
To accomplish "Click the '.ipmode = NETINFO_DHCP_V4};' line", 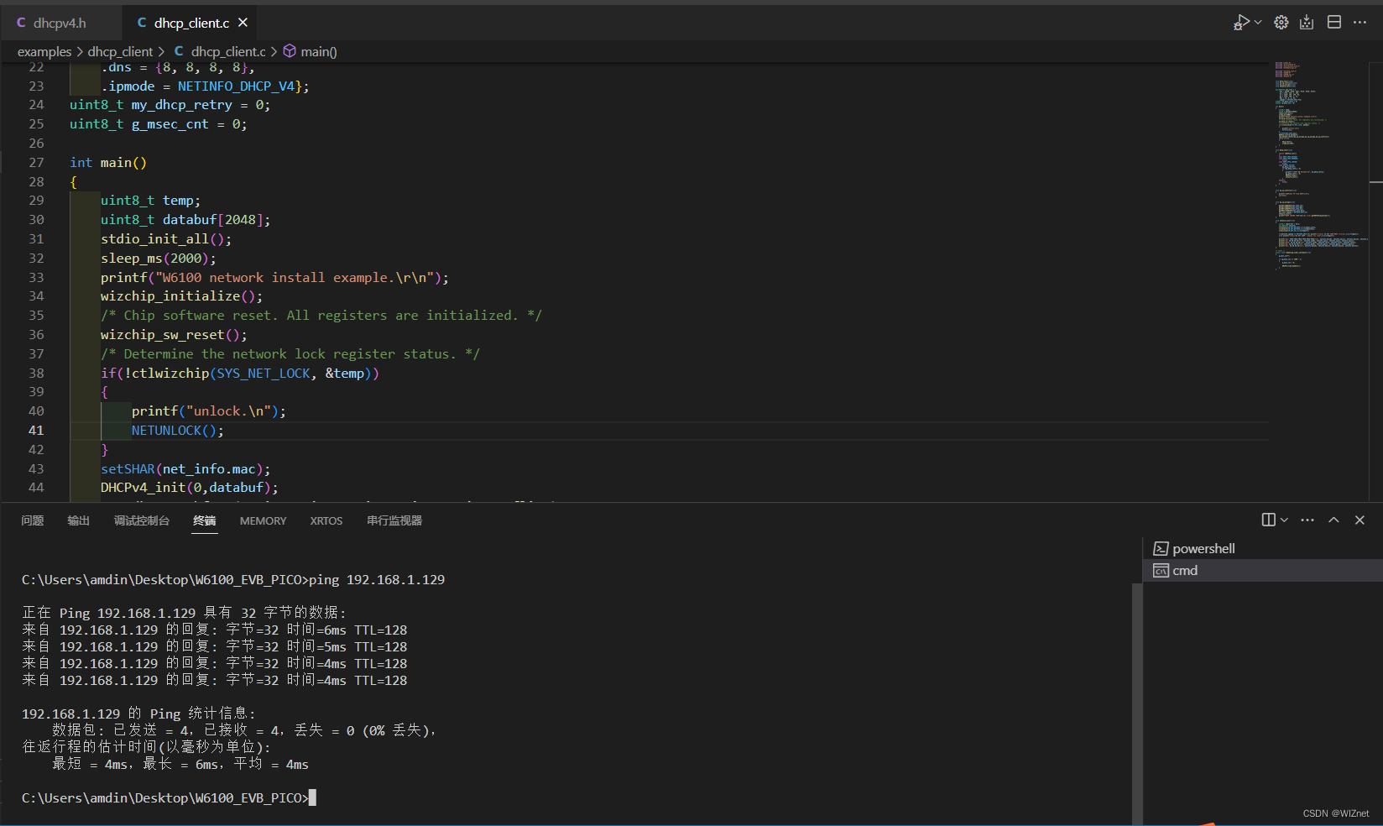I will click(205, 86).
